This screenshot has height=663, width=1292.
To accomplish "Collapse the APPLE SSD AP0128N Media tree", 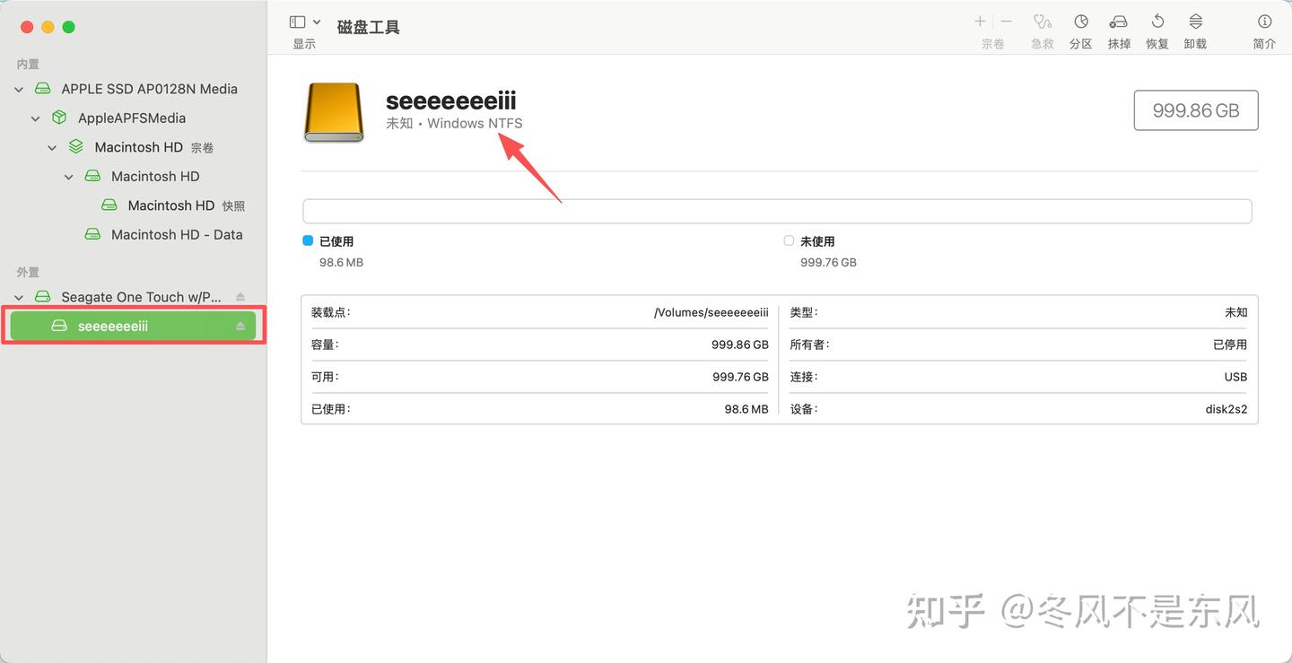I will coord(19,89).
